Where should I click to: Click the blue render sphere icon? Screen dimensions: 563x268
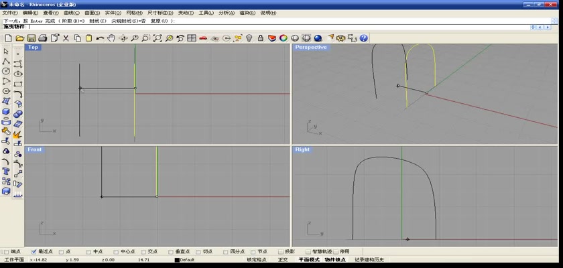pyautogui.click(x=318, y=38)
